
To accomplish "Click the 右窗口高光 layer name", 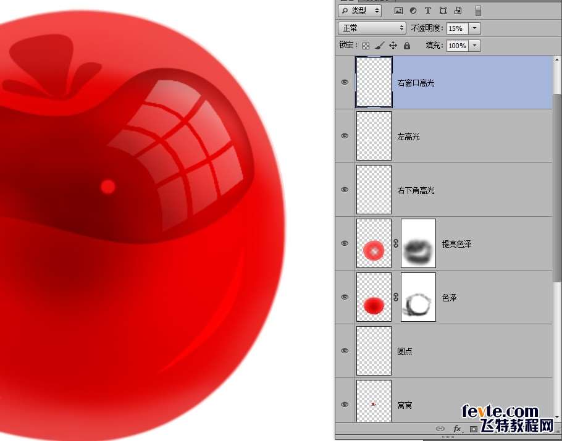I will [416, 83].
